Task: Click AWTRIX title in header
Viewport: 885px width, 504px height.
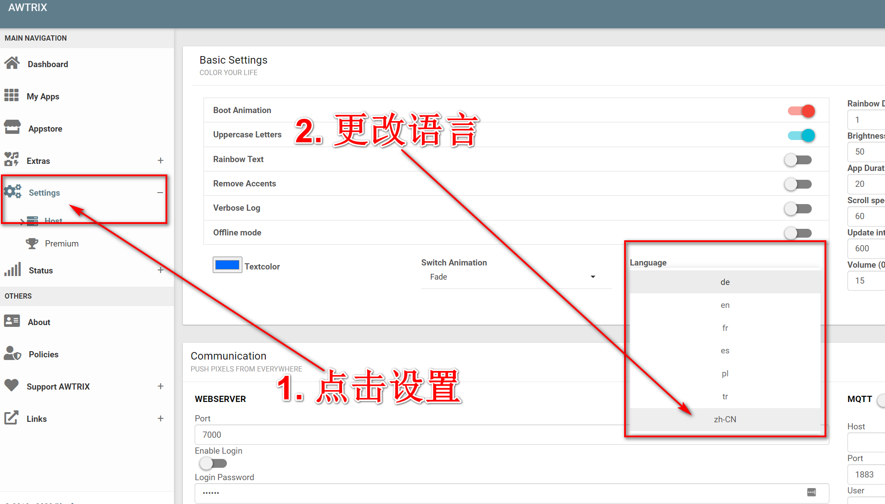Action: (x=27, y=8)
